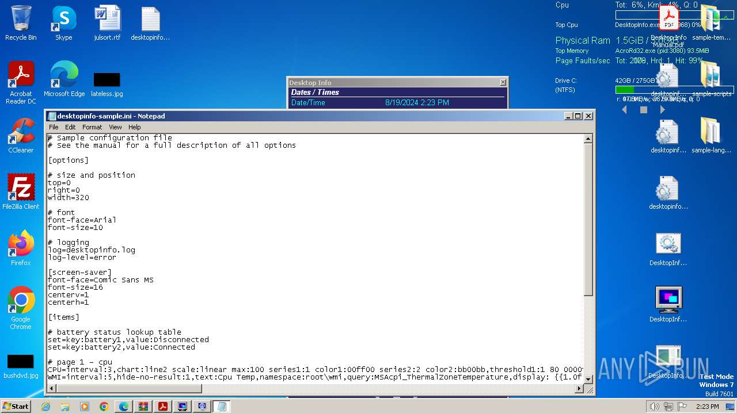Click the 2:23 PM taskbar clock
Image resolution: width=737 pixels, height=414 pixels.
708,407
